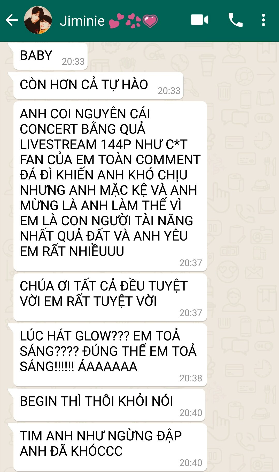Select the CHÚA ƠI TẤT CẢ ĐỀU TUYỆT VỜI message

[110, 297]
